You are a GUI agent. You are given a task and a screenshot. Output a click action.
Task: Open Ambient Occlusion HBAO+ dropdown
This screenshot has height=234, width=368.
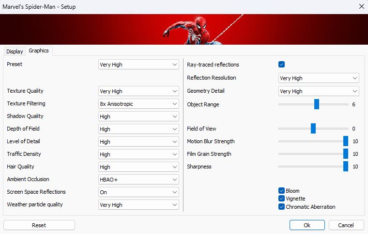point(138,180)
